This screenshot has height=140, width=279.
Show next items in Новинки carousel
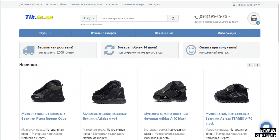tap(257, 65)
